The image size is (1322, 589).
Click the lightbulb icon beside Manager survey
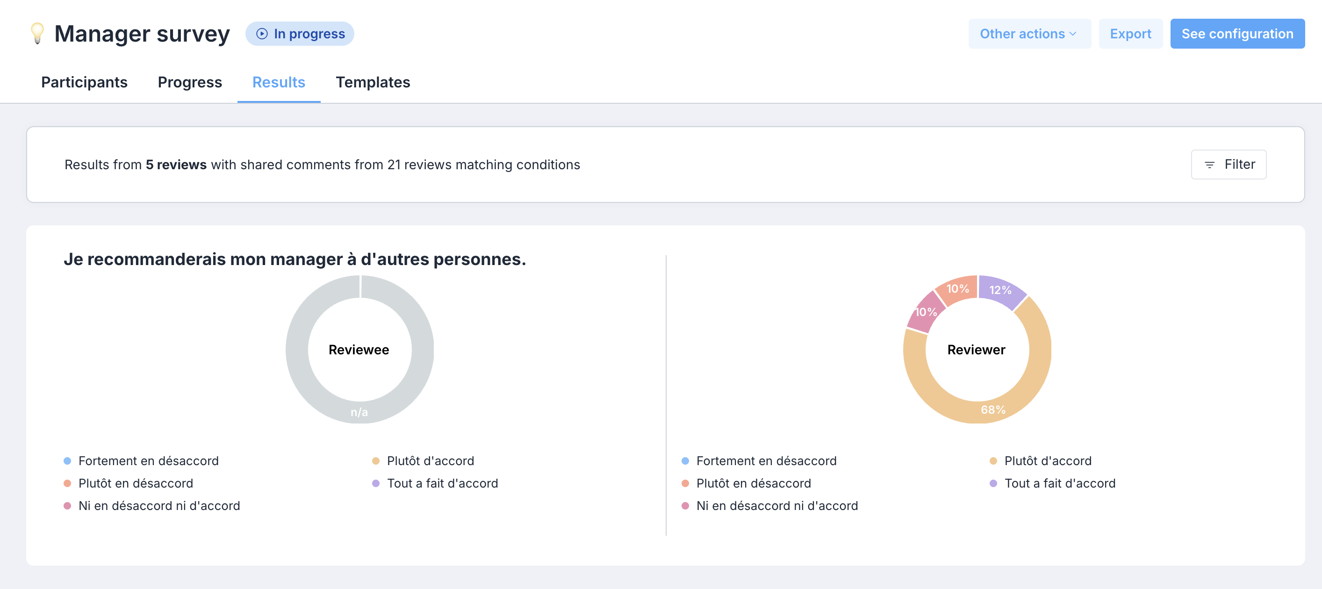pyautogui.click(x=37, y=34)
